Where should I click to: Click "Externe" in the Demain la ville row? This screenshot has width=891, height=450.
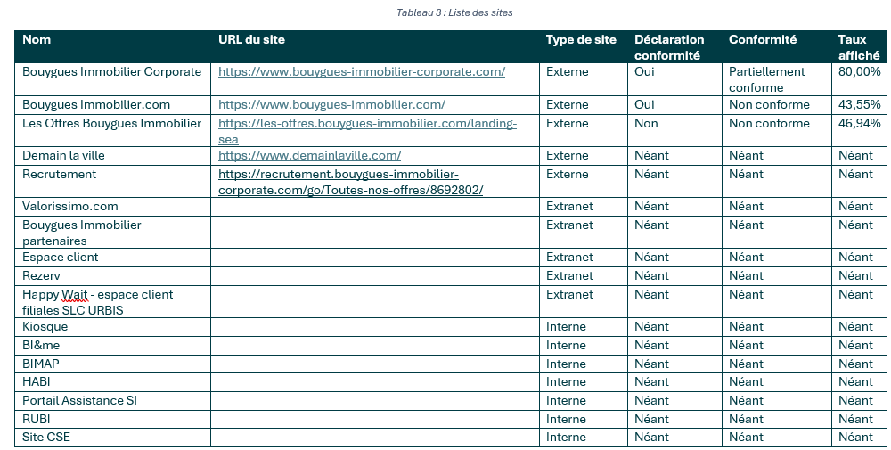[x=567, y=155]
